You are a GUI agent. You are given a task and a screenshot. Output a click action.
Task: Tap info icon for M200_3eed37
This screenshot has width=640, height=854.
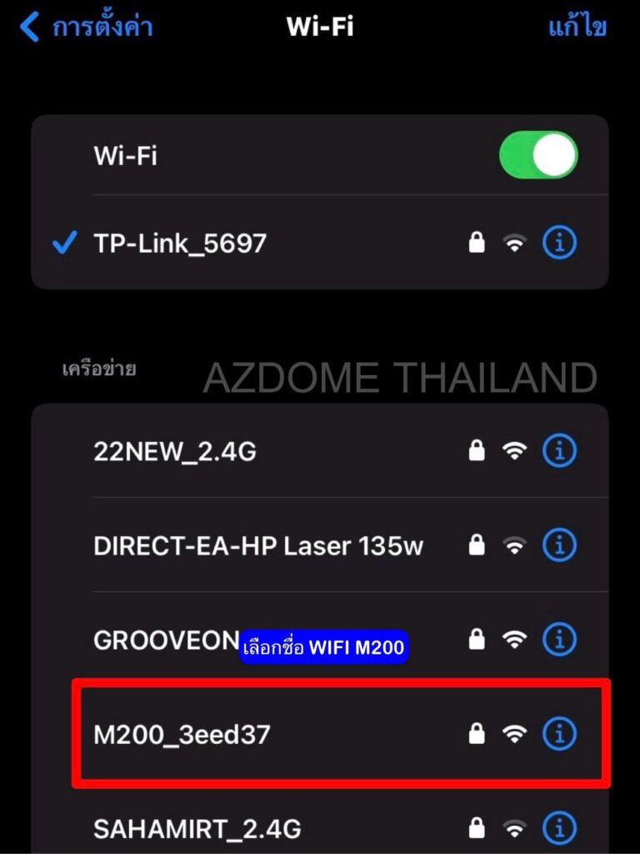pyautogui.click(x=559, y=734)
